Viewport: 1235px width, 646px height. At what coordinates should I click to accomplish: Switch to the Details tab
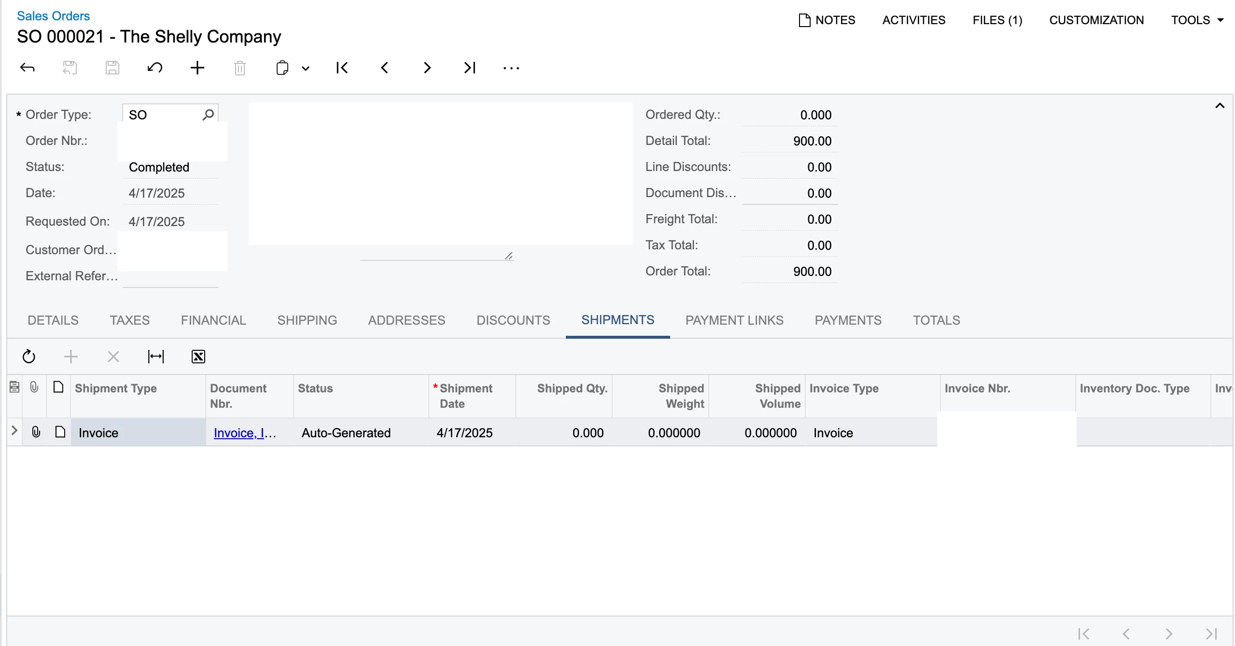point(53,320)
